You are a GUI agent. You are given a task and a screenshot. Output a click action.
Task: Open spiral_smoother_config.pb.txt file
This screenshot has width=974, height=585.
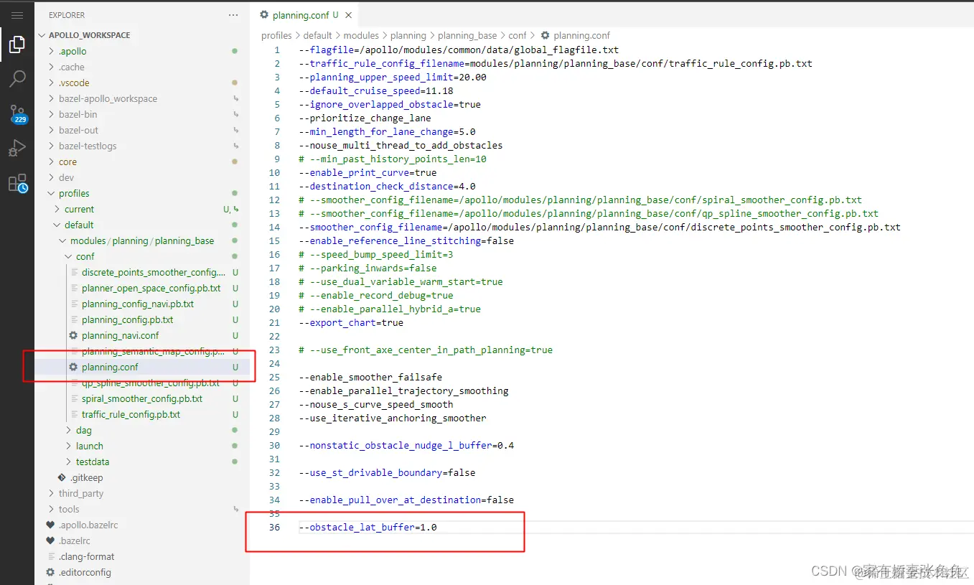tap(142, 398)
